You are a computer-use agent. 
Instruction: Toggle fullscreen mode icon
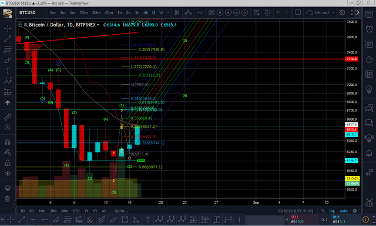(352, 12)
